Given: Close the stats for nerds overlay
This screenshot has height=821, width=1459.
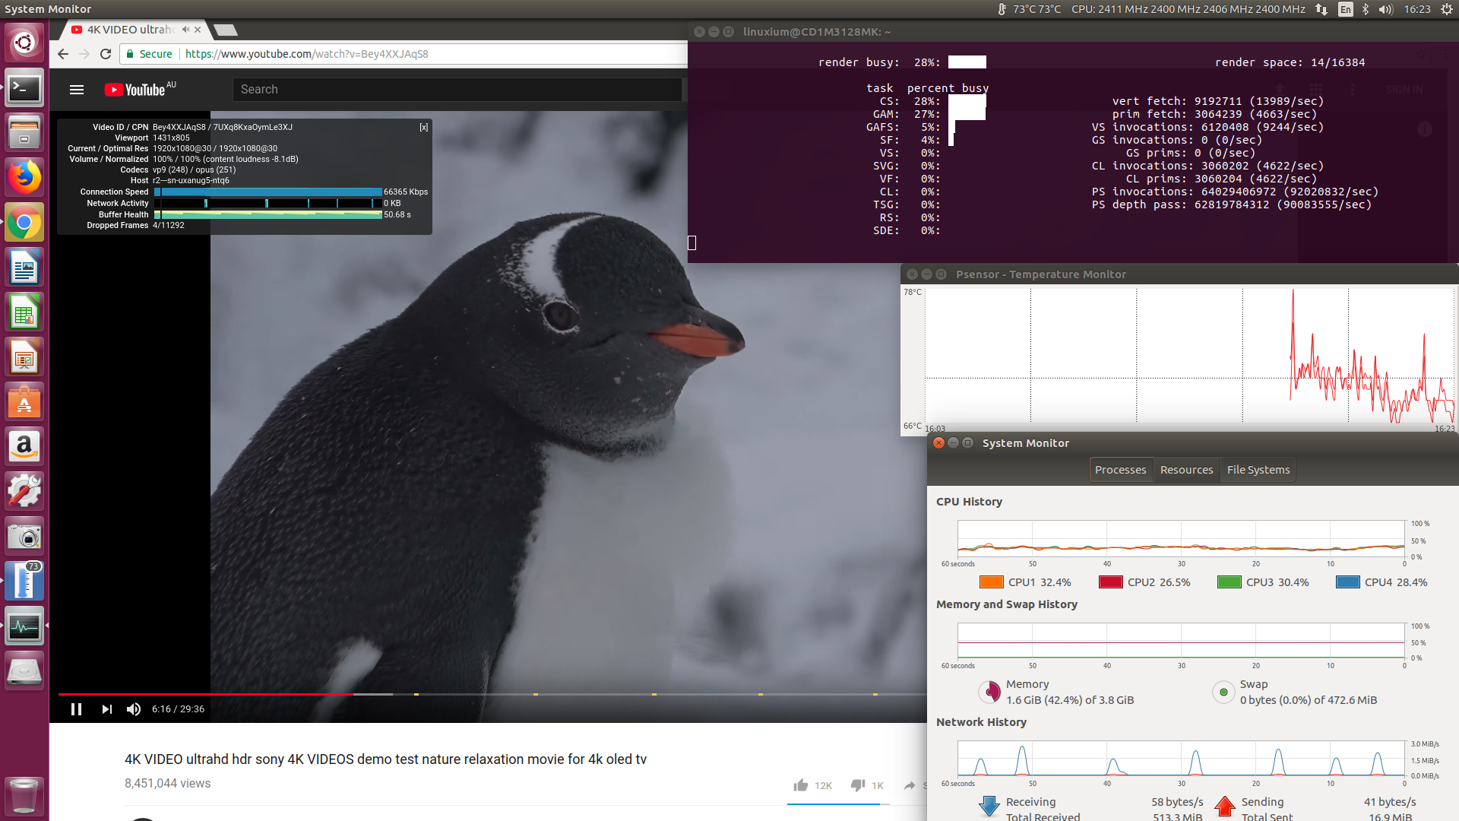Looking at the screenshot, I should [423, 127].
